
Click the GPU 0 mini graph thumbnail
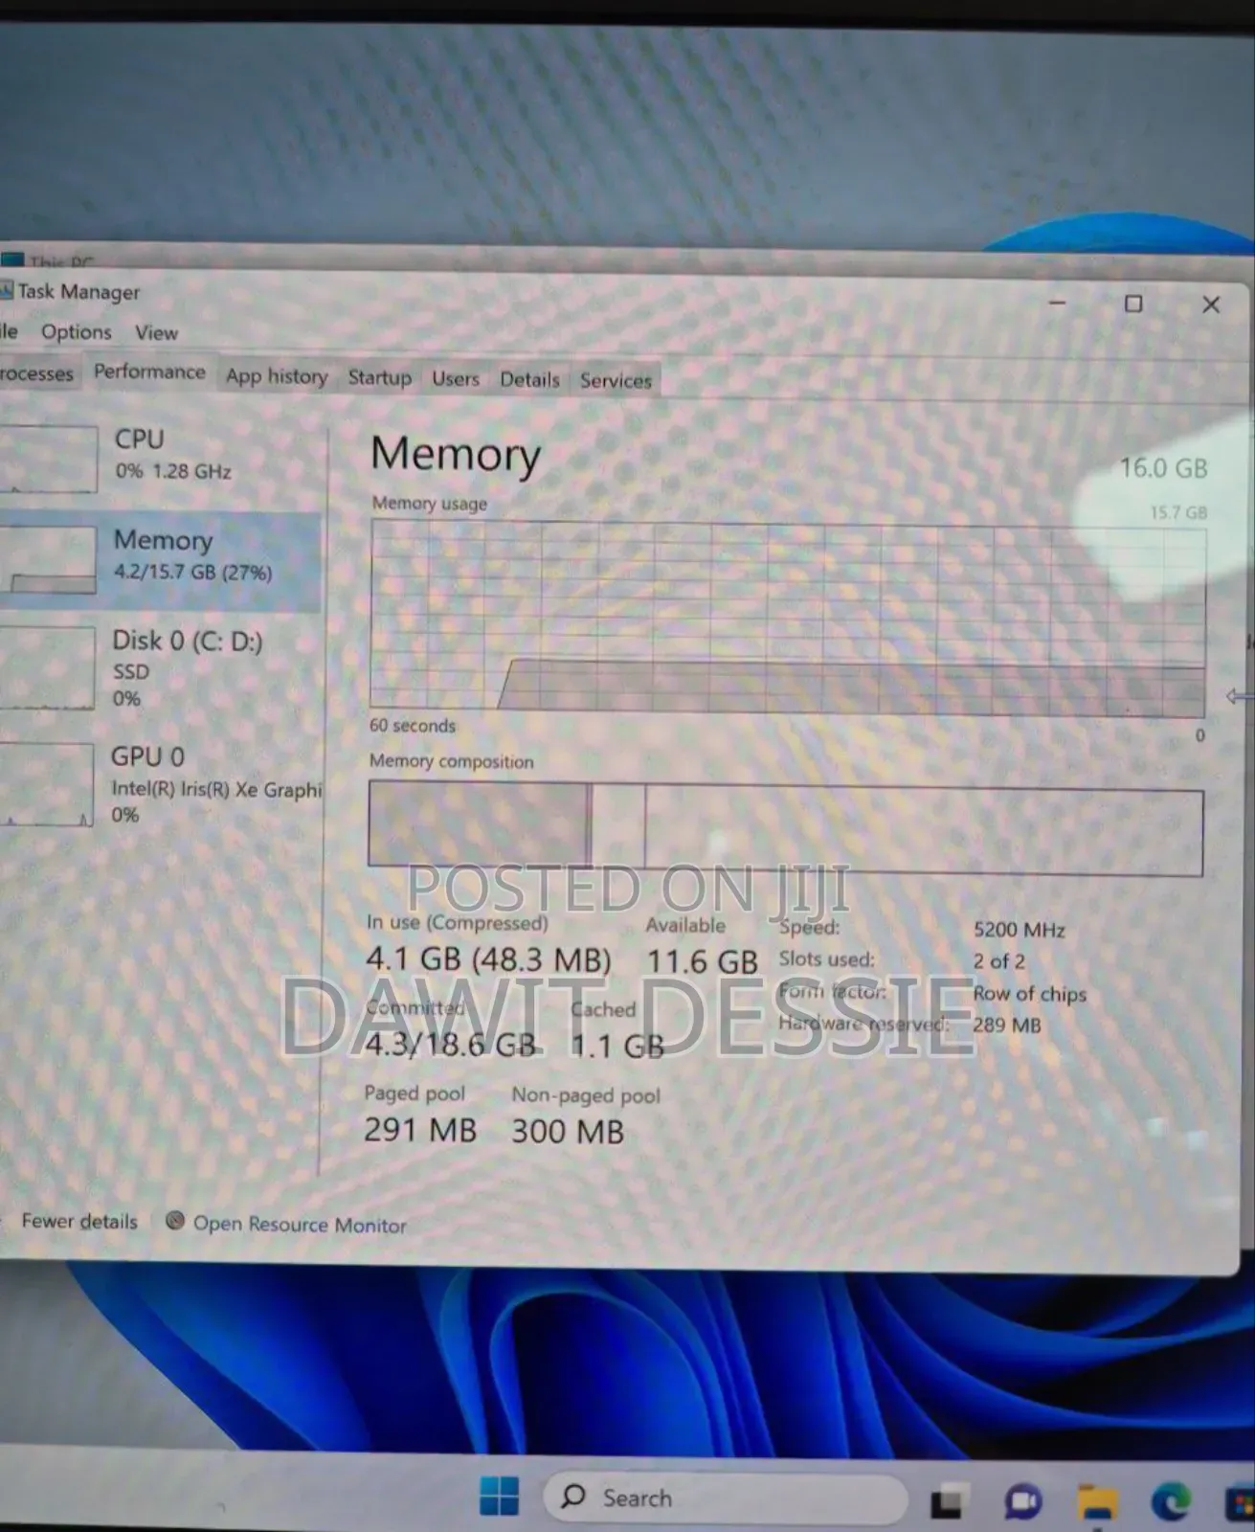tap(46, 784)
